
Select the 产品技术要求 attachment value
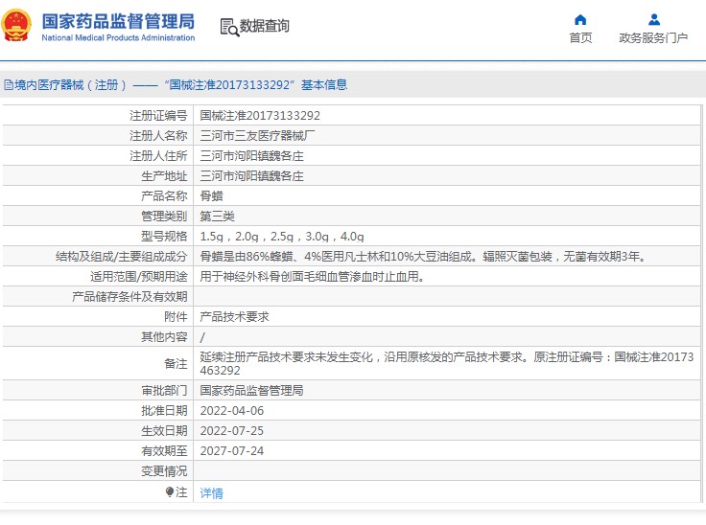(x=234, y=317)
